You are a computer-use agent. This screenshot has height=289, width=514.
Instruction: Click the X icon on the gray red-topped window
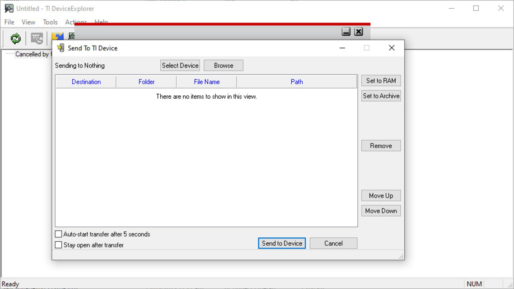(x=358, y=31)
